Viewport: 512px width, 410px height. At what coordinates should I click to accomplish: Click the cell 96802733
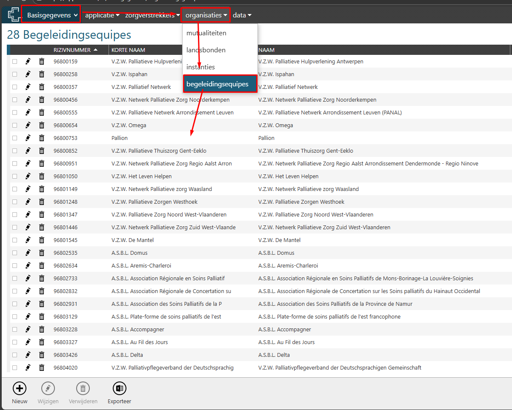(x=66, y=279)
